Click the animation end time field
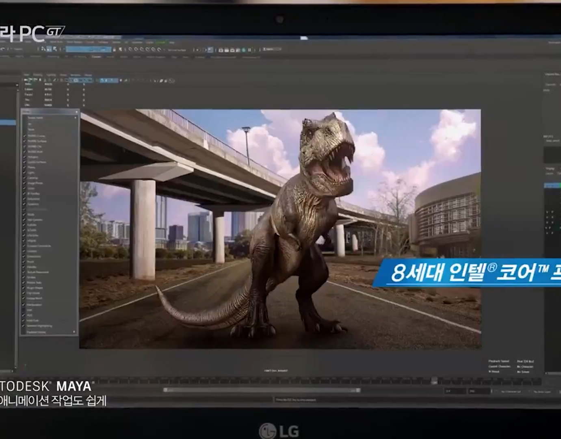This screenshot has width=561, height=439. click(479, 391)
